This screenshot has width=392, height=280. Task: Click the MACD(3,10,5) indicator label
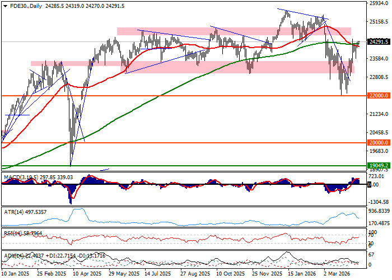tap(20, 178)
